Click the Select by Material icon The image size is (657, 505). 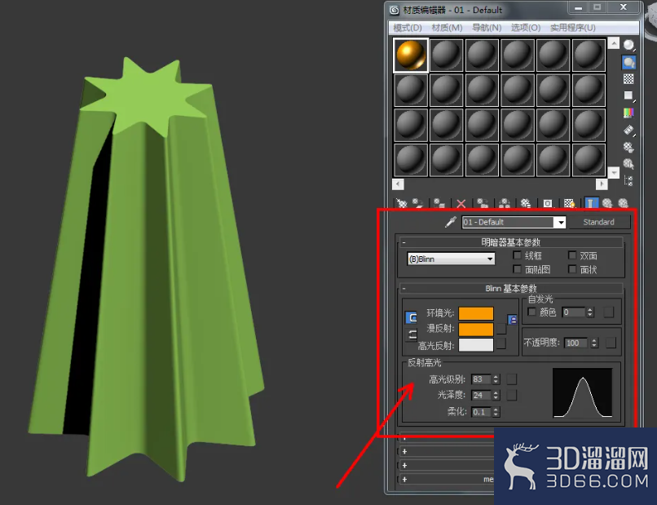pyautogui.click(x=628, y=164)
